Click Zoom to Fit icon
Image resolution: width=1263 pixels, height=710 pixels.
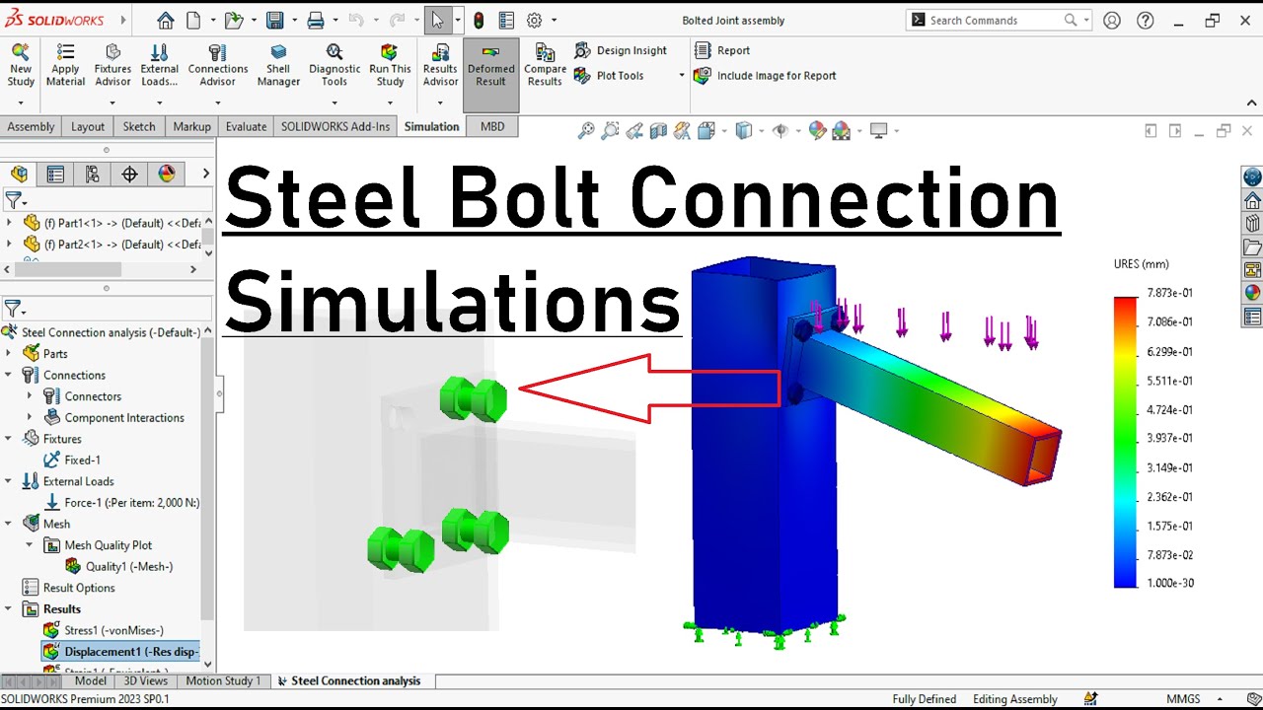click(x=586, y=130)
